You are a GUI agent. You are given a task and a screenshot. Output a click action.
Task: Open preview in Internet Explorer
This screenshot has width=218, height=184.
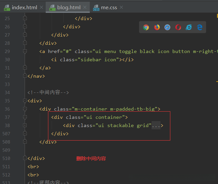pyautogui.click(x=189, y=27)
